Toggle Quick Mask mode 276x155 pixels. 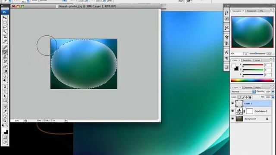pyautogui.click(x=5, y=137)
